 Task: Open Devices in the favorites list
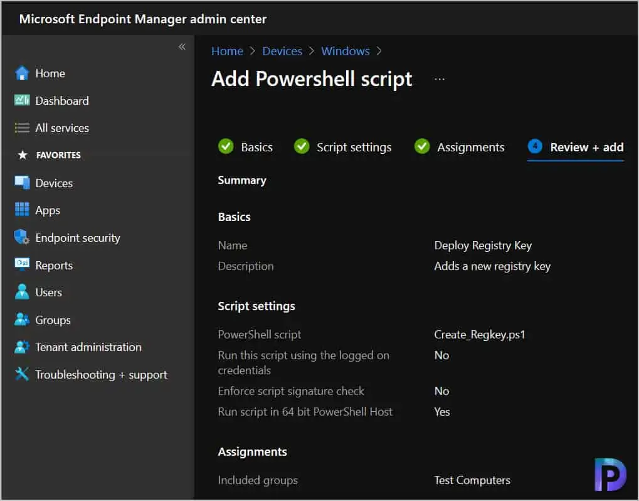point(54,183)
